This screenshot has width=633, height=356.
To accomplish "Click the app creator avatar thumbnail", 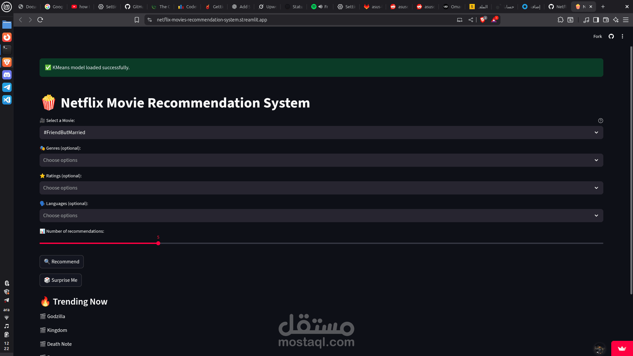I will point(599,348).
